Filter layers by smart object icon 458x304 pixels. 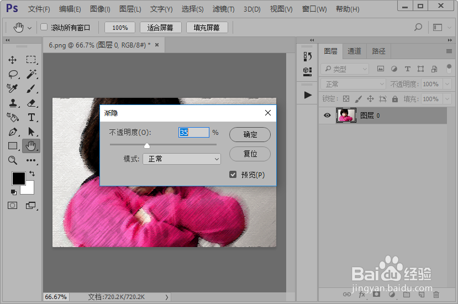point(434,69)
